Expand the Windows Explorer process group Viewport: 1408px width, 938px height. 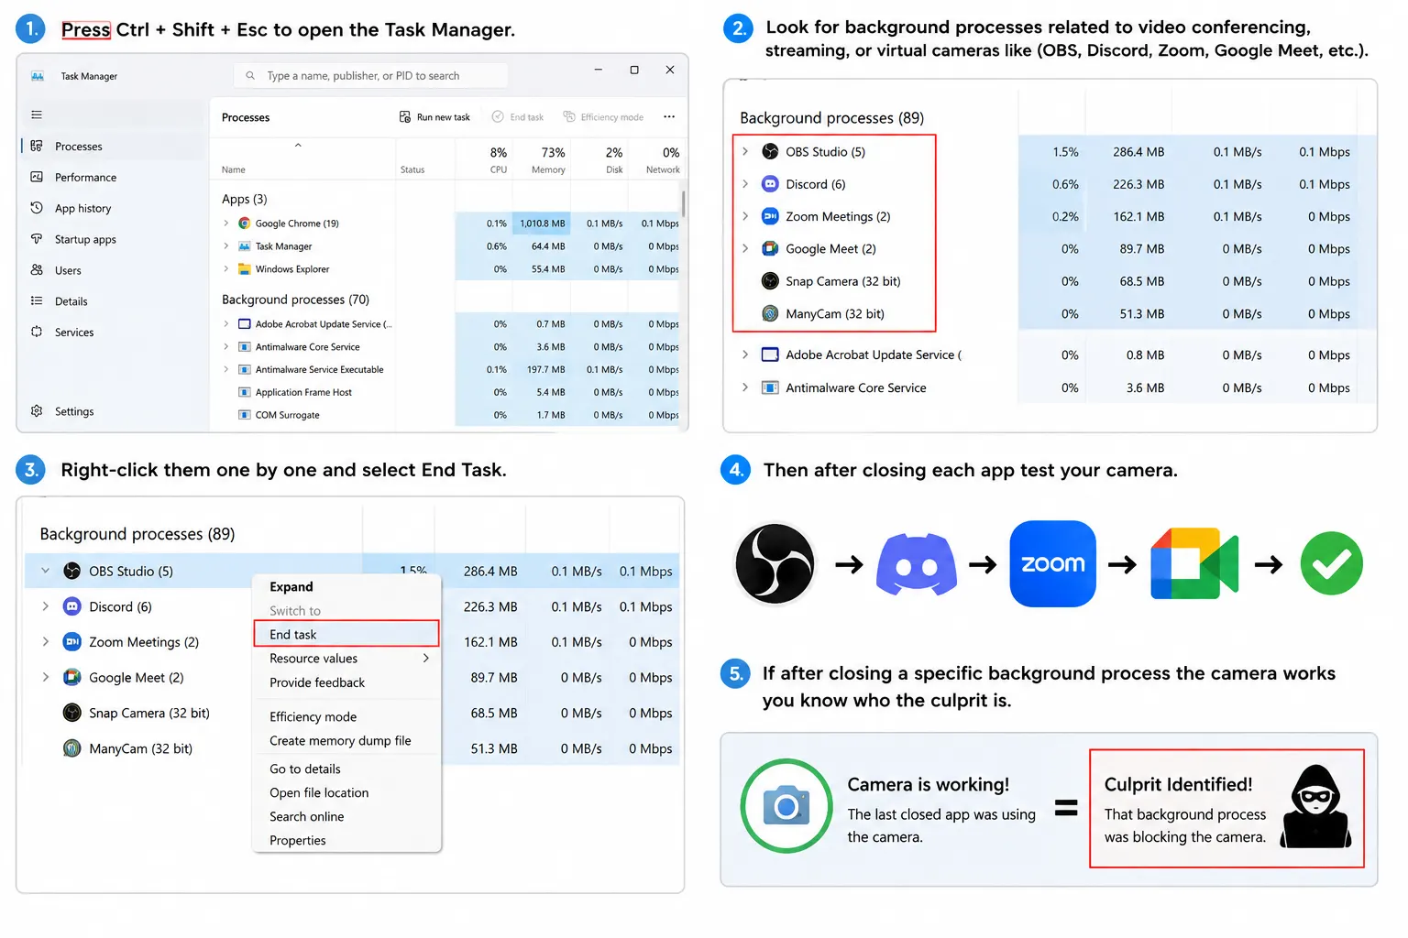(226, 269)
